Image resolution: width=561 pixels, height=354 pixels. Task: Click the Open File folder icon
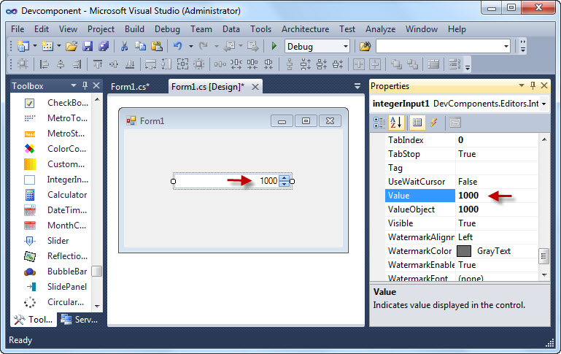pos(71,46)
